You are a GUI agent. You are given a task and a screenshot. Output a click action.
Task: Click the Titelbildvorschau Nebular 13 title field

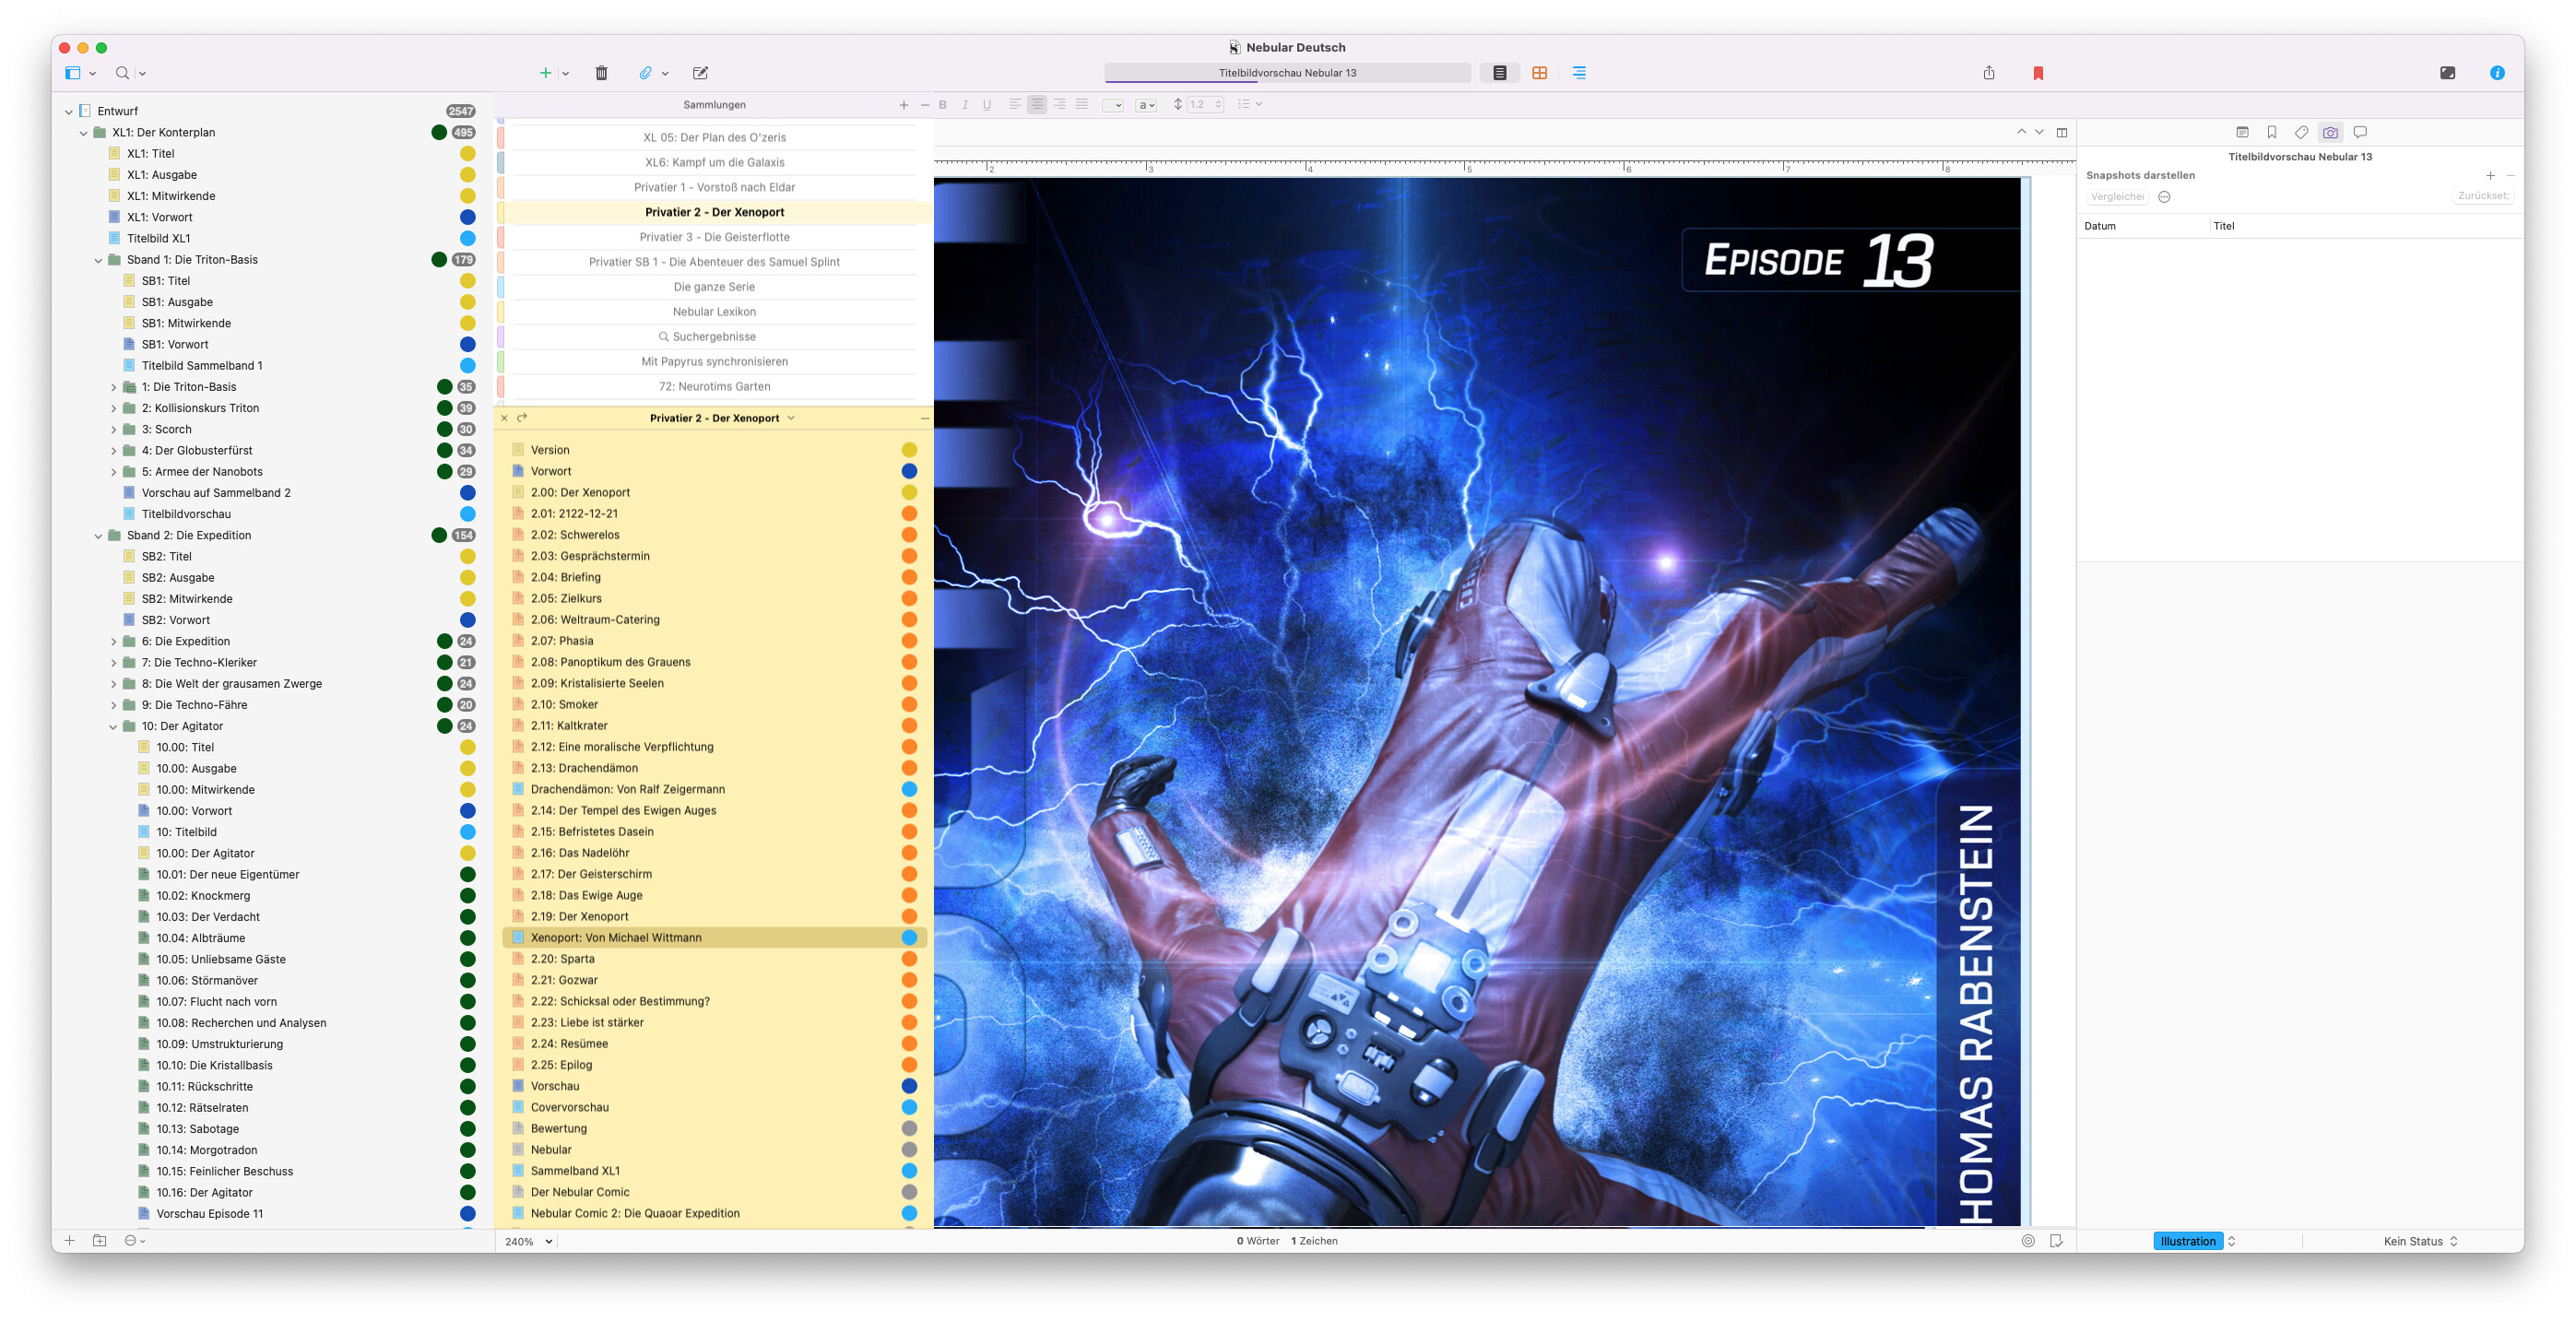click(x=1287, y=73)
